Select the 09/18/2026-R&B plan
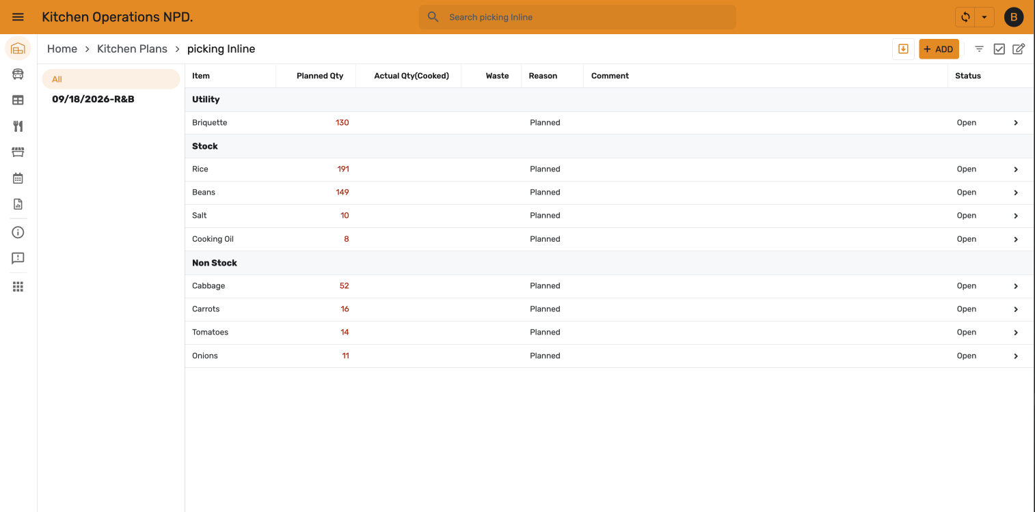Viewport: 1035px width, 512px height. (x=93, y=99)
